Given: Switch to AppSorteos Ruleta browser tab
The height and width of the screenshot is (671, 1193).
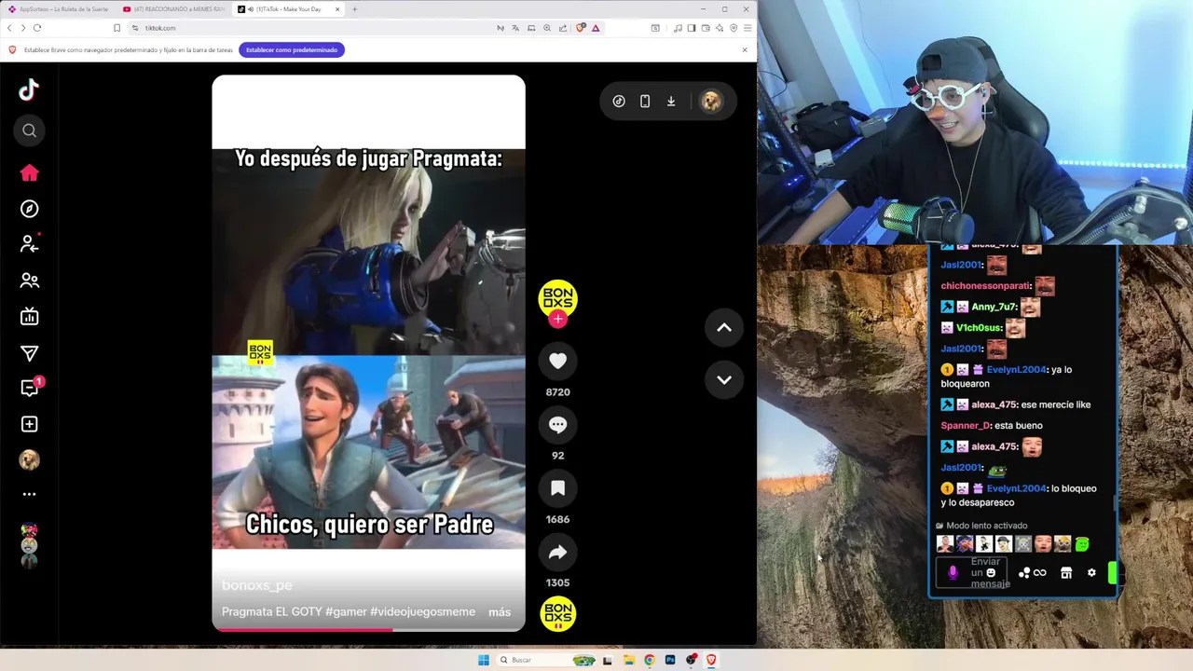Looking at the screenshot, I should [x=58, y=9].
